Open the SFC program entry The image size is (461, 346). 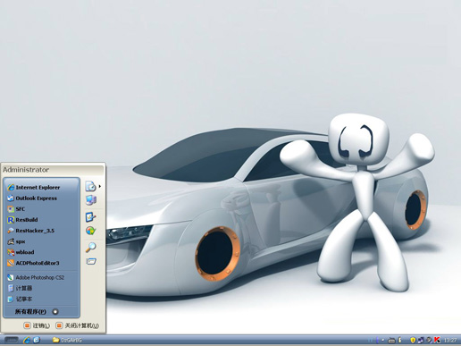click(42, 209)
